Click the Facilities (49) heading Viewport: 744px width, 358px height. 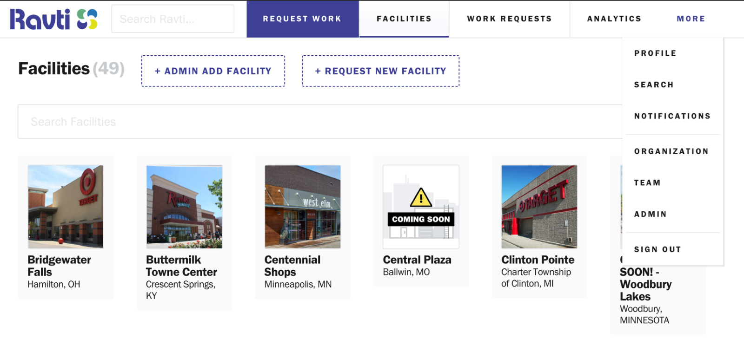pos(71,69)
